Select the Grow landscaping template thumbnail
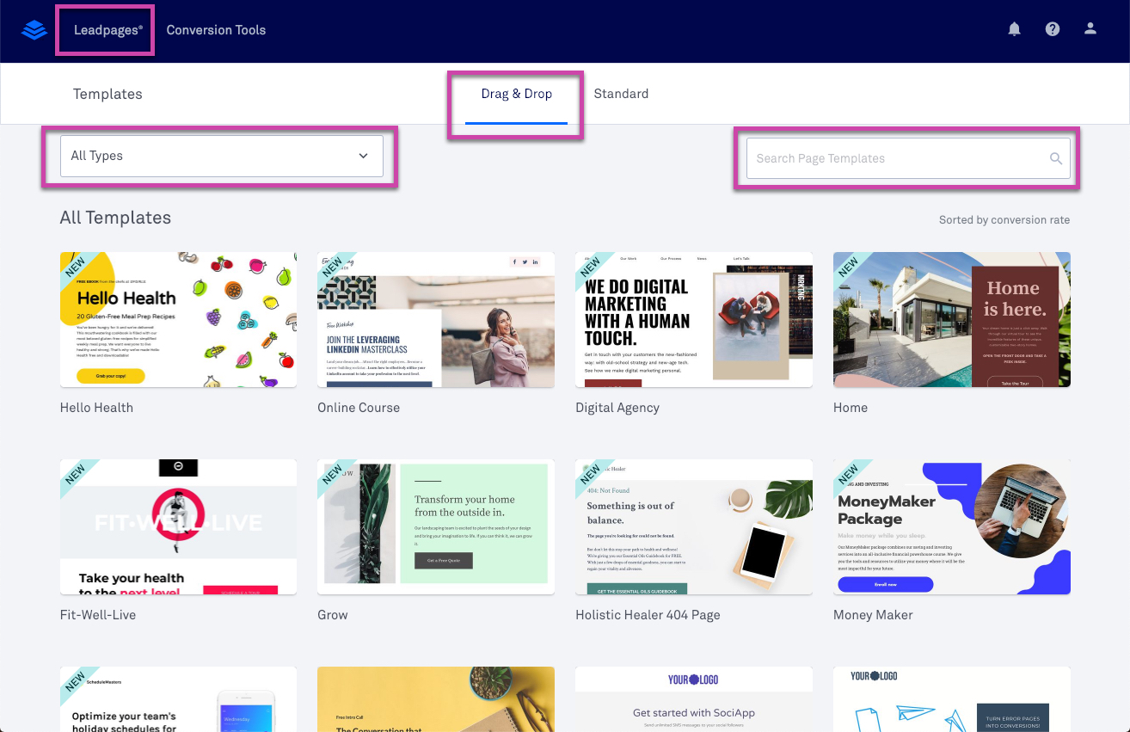Screen dimensions: 1130x732 click(436, 526)
